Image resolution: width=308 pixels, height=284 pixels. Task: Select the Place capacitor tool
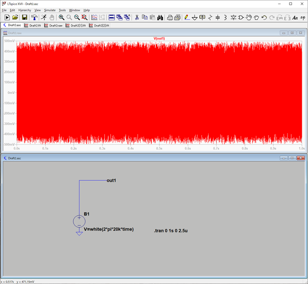[218, 17]
